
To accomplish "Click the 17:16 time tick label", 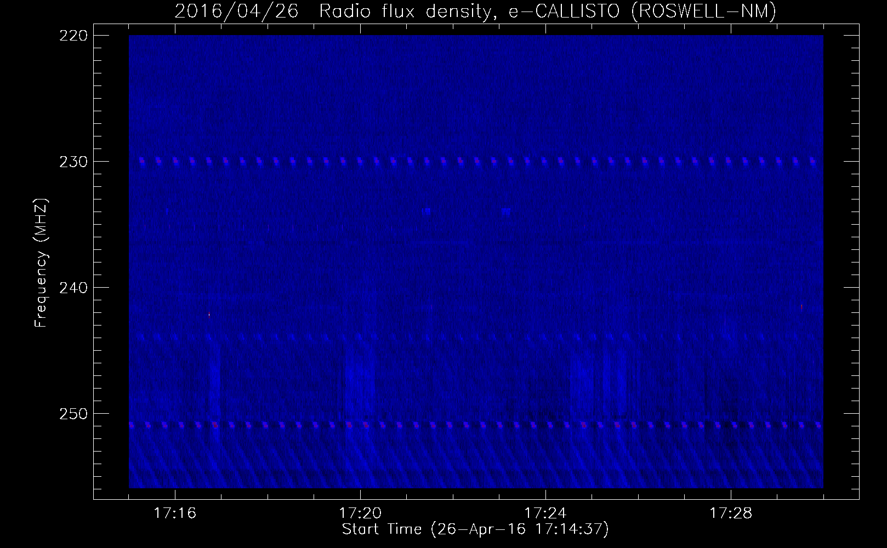I will click(175, 513).
